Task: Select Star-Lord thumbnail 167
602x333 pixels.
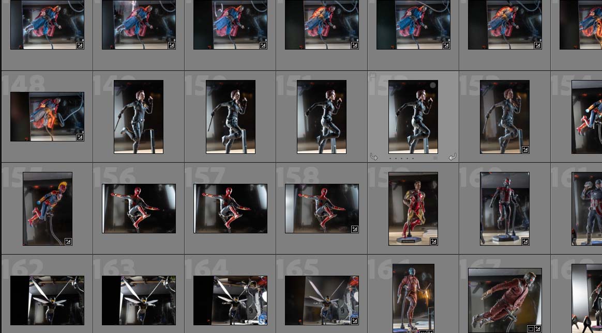Action: (x=505, y=300)
